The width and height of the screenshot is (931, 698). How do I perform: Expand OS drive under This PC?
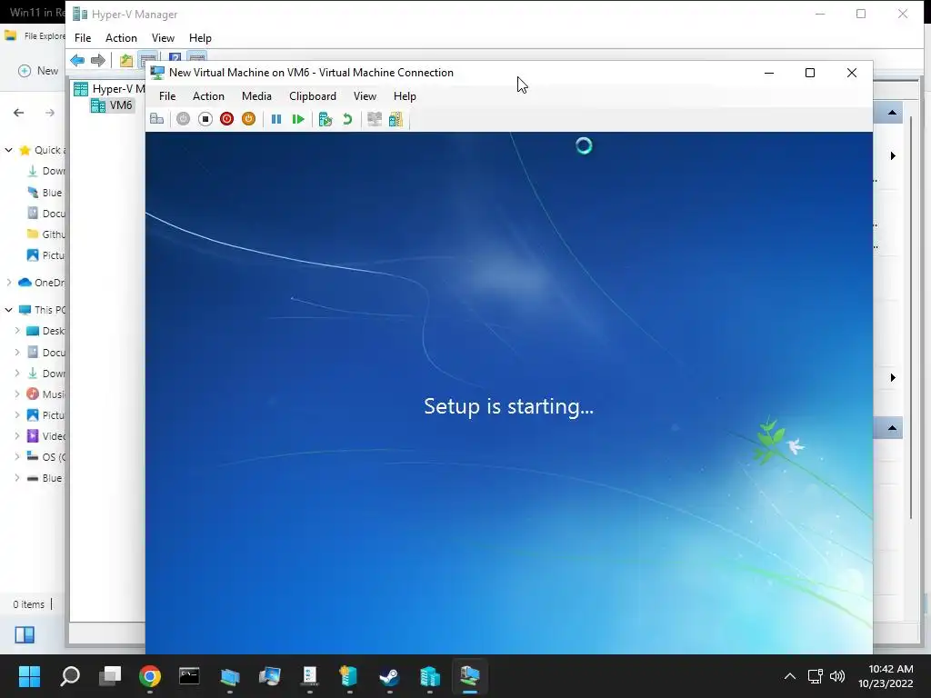pos(17,457)
